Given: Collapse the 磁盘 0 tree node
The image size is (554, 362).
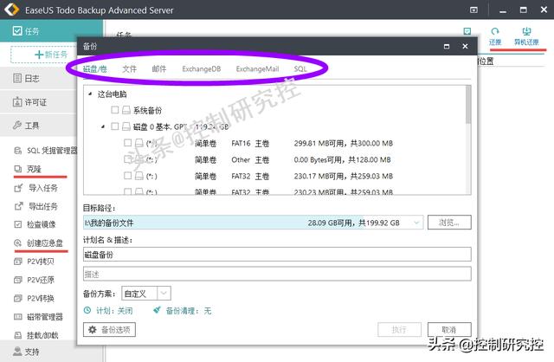Looking at the screenshot, I should tap(103, 126).
